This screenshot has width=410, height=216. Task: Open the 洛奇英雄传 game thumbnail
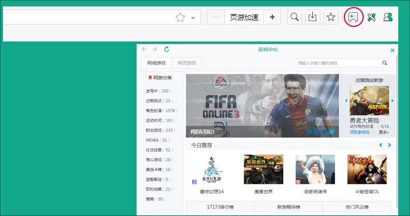tap(315, 169)
